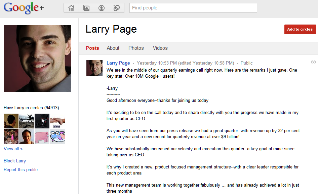This screenshot has height=194, width=318.
Task: Click the Add to circles button
Action: pyautogui.click(x=300, y=30)
